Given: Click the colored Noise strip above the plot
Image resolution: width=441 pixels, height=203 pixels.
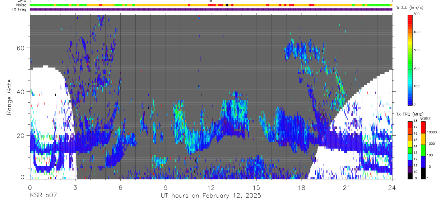Looking at the screenshot, I should tap(211, 5).
